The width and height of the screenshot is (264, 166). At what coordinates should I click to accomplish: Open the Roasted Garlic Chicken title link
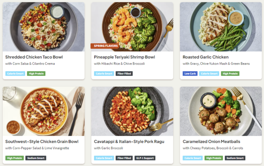pos(205,57)
